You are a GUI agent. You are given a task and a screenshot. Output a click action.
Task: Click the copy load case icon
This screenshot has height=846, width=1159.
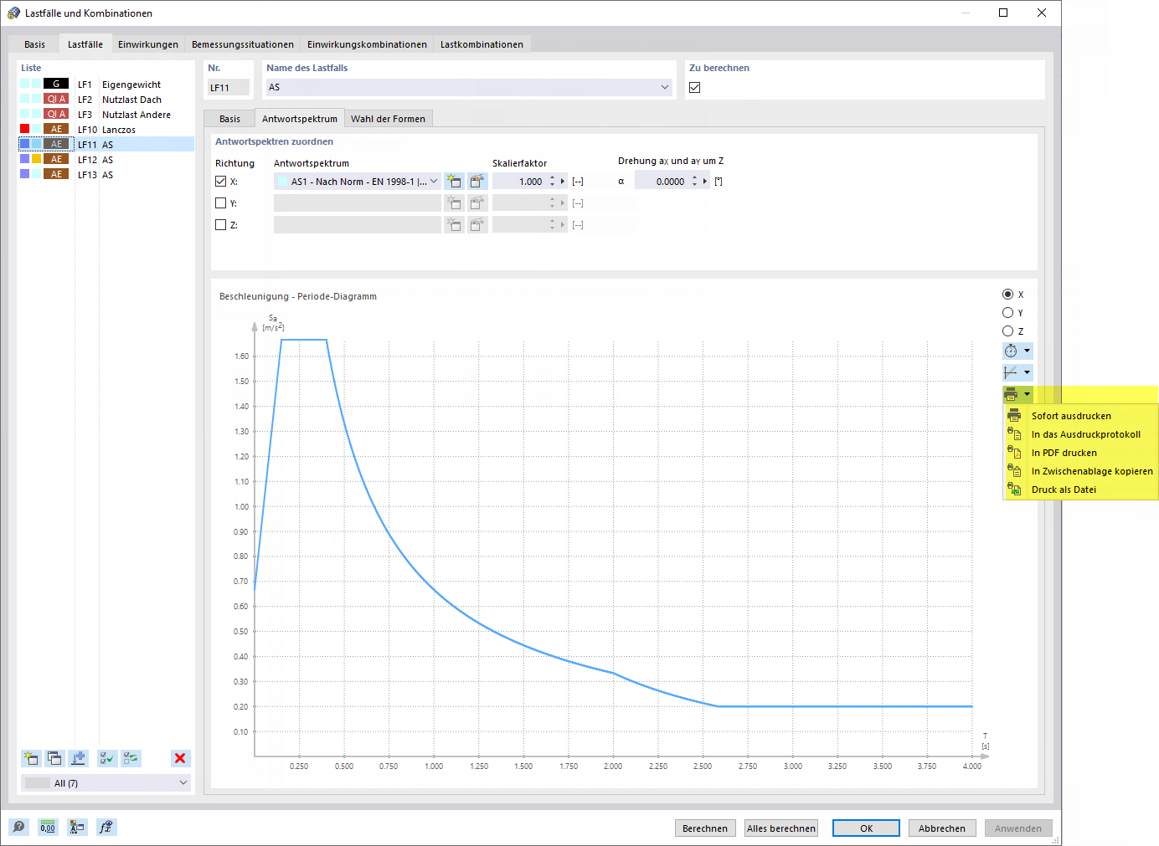[54, 758]
